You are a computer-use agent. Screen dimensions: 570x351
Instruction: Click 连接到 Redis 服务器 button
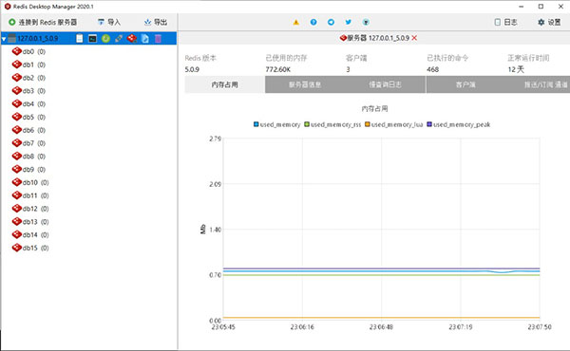pos(43,22)
